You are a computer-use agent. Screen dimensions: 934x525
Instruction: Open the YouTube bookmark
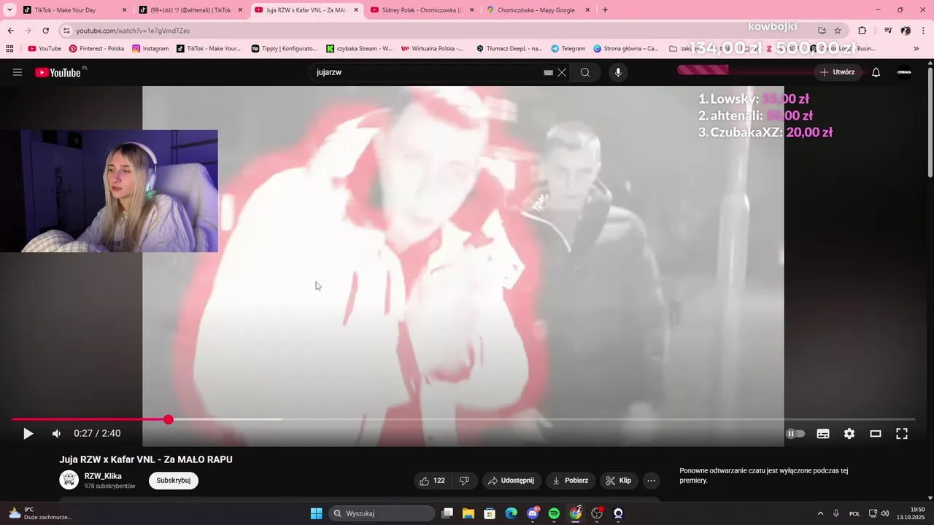coord(45,49)
